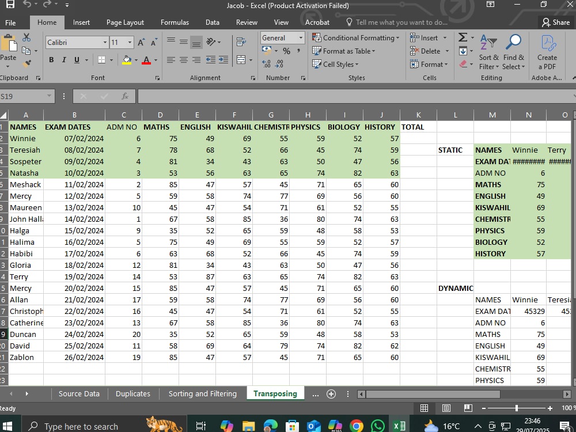The width and height of the screenshot is (576, 432).
Task: Click the zoom slider handle
Action: (517, 408)
